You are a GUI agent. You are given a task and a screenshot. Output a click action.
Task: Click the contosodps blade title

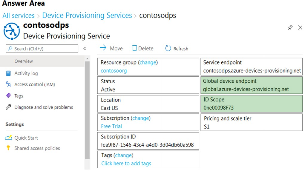pos(46,25)
